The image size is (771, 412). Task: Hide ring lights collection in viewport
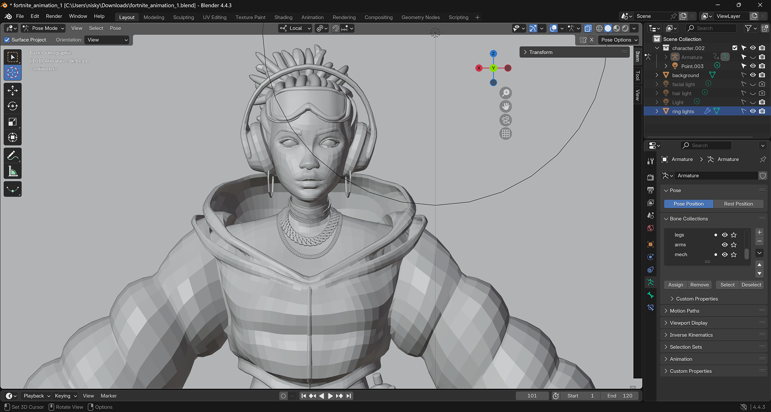[x=753, y=111]
